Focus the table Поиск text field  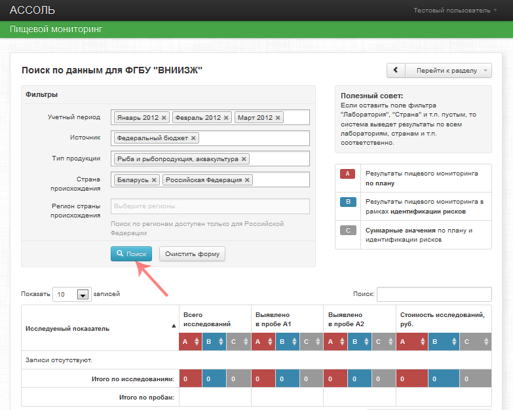click(434, 295)
